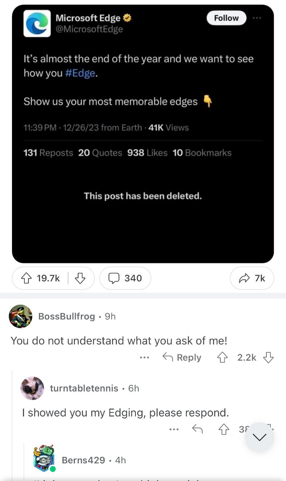Downvote the Microsoft Edge post

point(81,278)
